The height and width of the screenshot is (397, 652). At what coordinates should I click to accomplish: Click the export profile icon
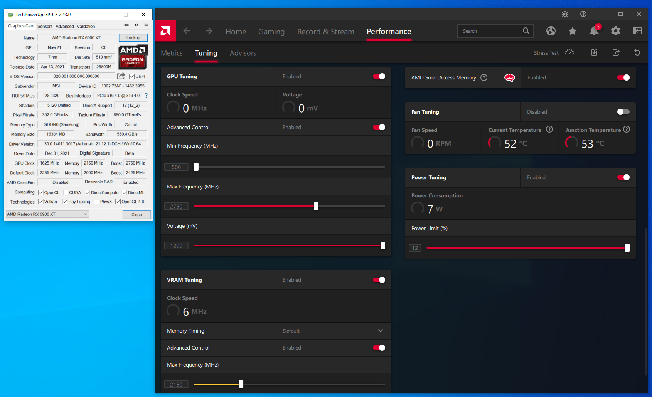point(616,52)
